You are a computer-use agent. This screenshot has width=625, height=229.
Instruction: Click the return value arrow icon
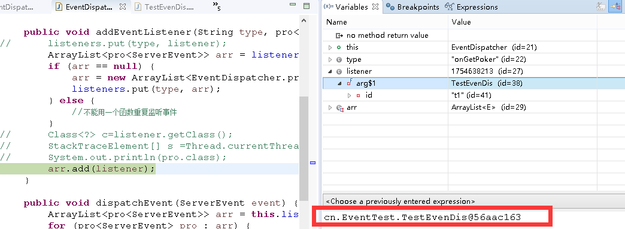point(339,35)
